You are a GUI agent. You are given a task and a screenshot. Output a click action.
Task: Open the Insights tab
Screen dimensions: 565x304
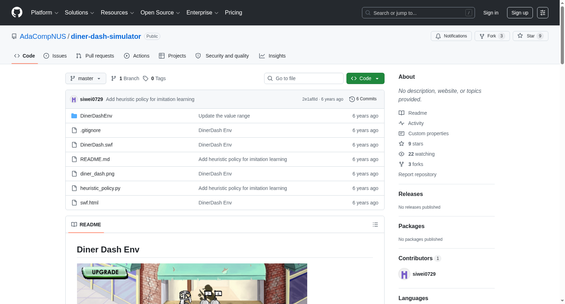click(272, 56)
